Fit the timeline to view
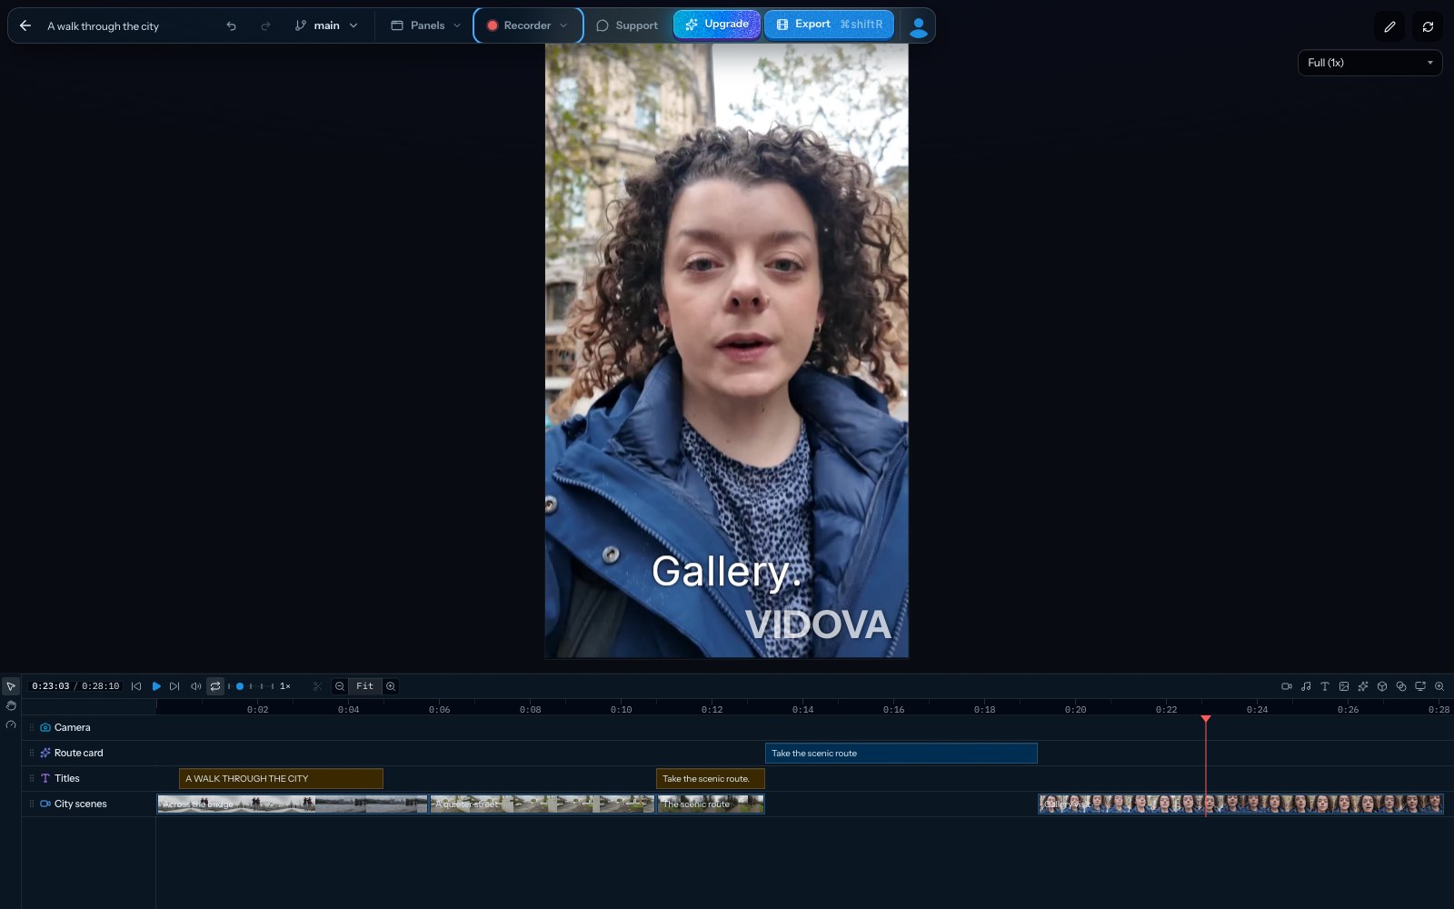This screenshot has height=909, width=1454. point(364,686)
